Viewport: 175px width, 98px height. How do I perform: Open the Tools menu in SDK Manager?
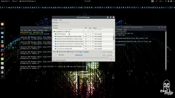coord(60,20)
